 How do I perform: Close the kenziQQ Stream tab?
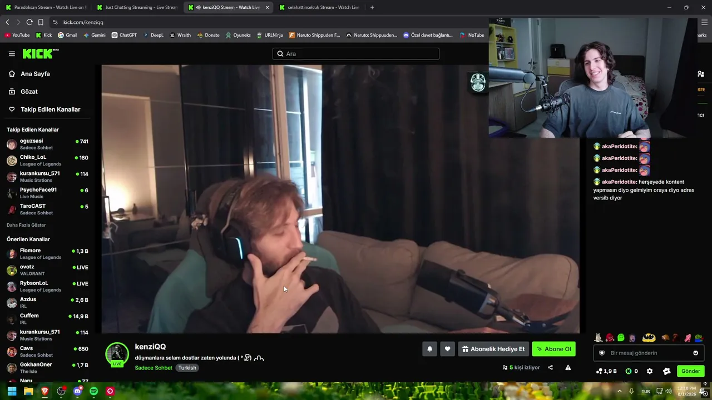pos(268,7)
